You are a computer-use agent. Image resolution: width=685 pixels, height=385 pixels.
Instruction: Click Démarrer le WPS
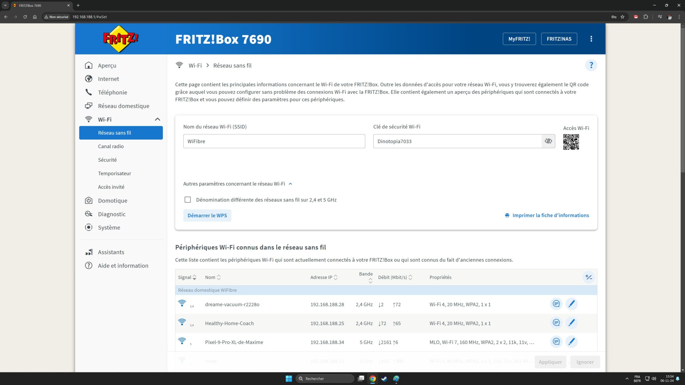[x=207, y=216]
